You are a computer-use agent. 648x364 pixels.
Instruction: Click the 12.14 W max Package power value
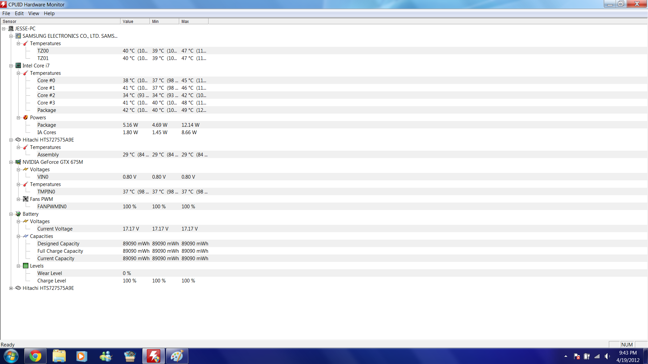190,125
